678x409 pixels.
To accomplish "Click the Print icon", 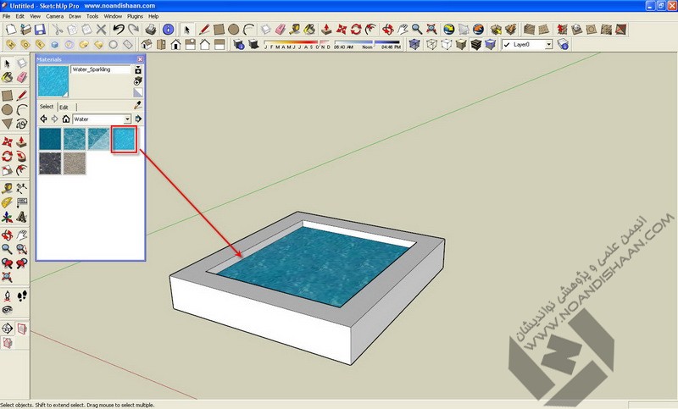I will [x=150, y=29].
